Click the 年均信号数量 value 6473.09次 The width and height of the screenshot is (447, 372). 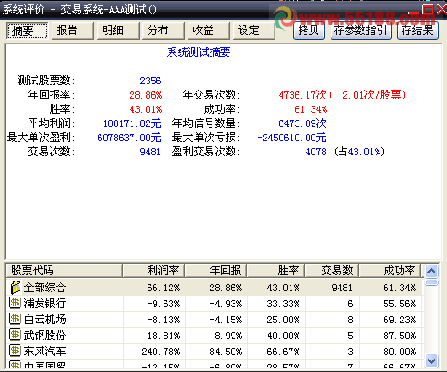(x=302, y=123)
